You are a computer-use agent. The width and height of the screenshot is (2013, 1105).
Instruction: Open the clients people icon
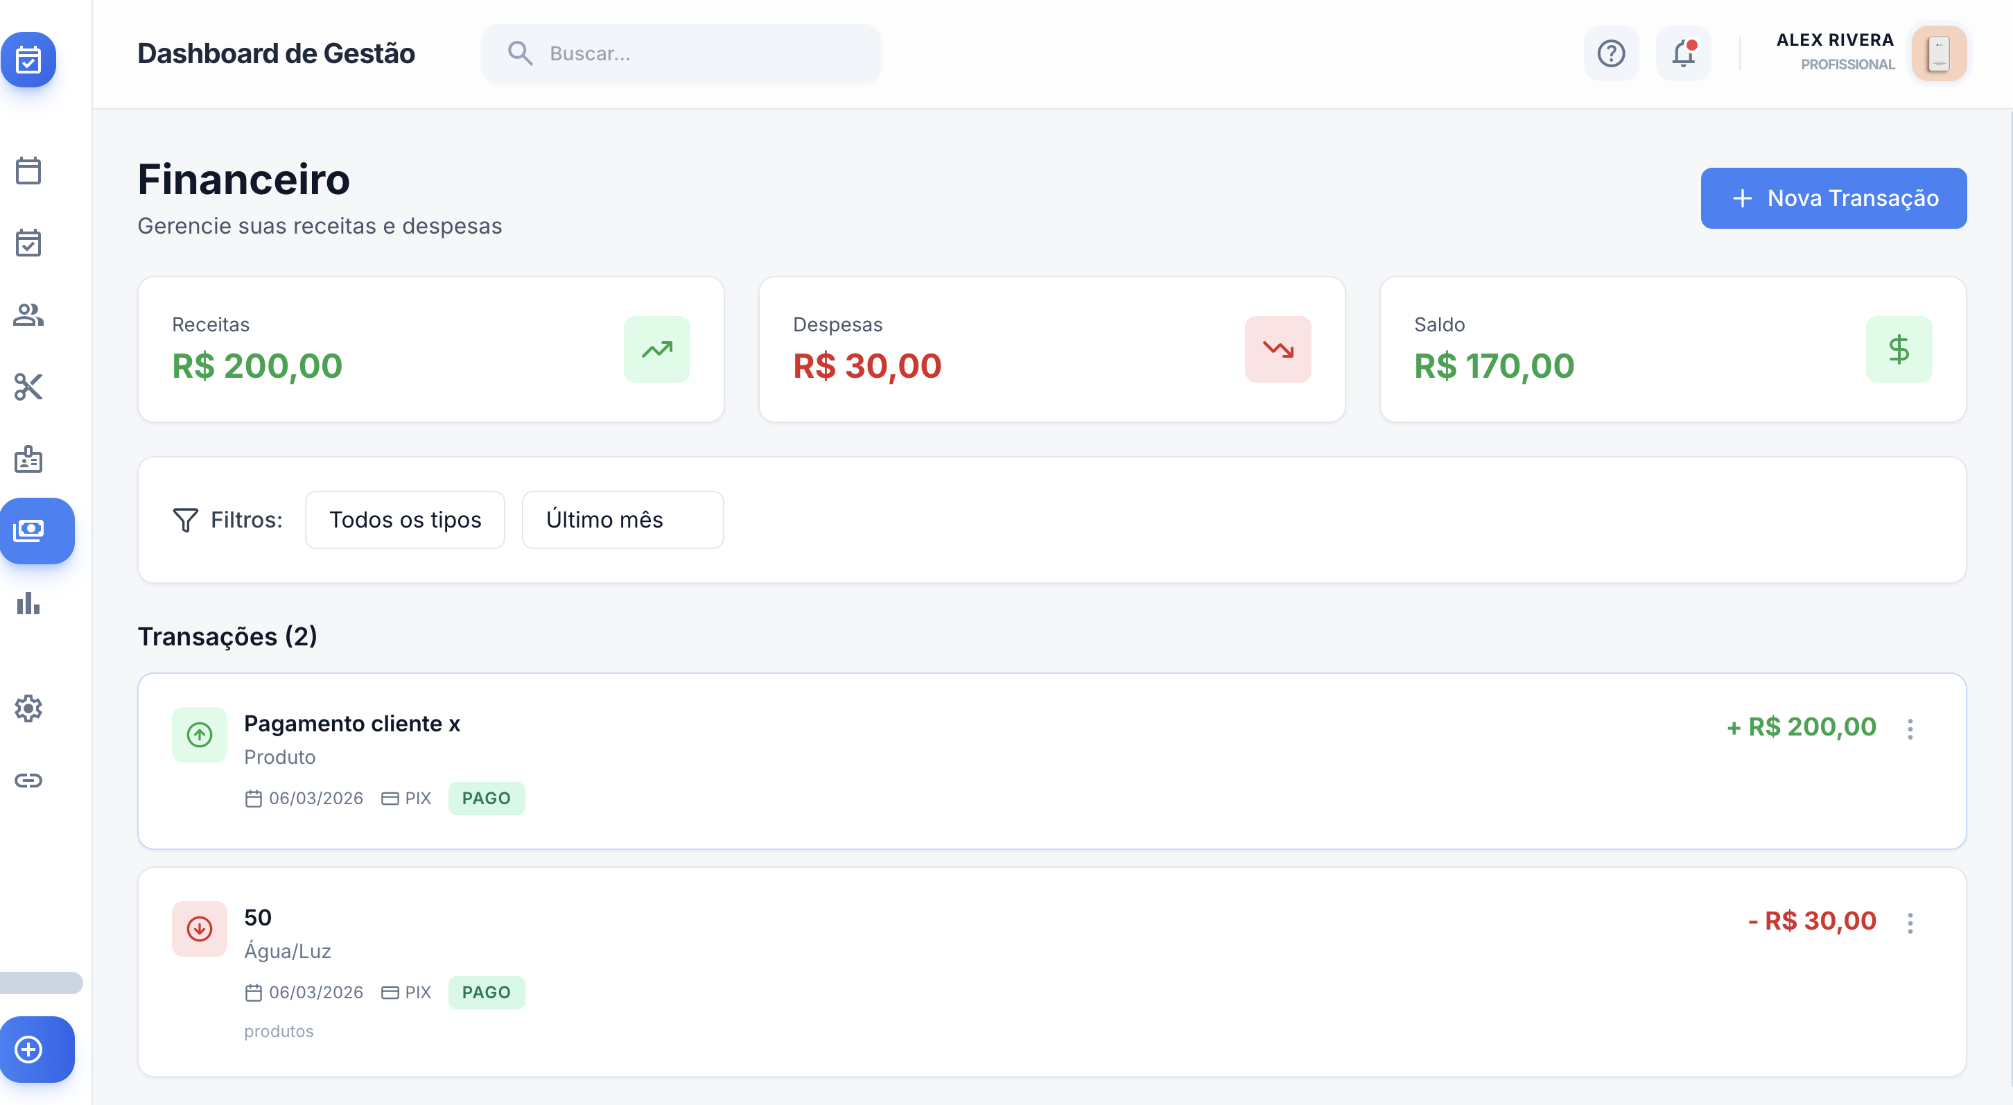[28, 315]
